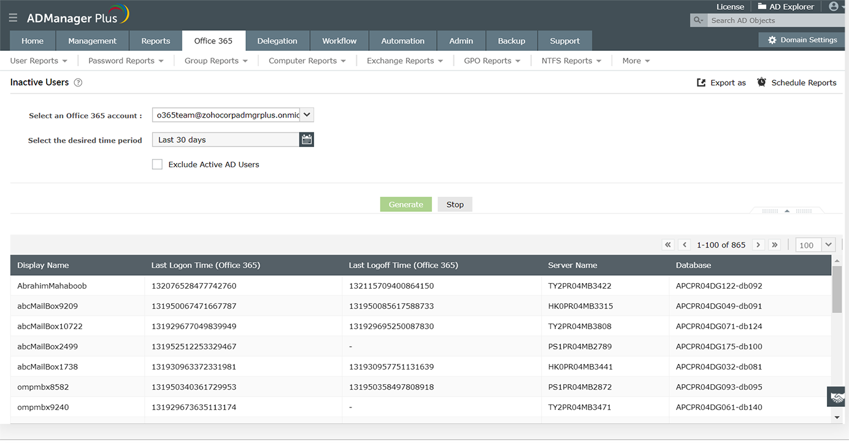The height and width of the screenshot is (443, 849).
Task: Open the More reports dropdown
Action: tap(636, 61)
